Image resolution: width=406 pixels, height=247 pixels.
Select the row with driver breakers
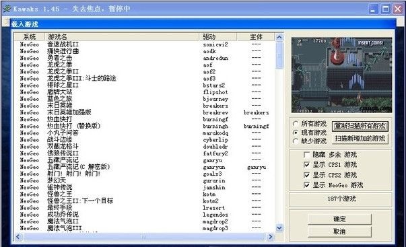tap(144, 106)
